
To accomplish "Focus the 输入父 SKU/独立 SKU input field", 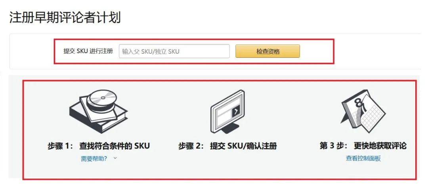I will [x=174, y=51].
